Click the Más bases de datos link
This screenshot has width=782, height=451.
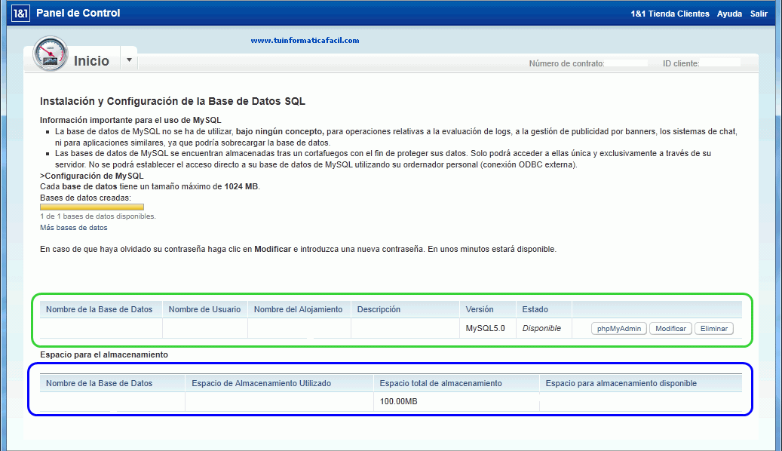(x=74, y=228)
